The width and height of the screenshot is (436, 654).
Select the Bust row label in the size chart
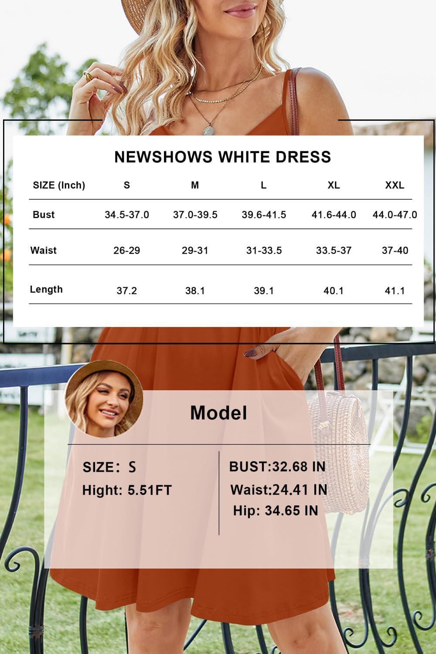point(44,215)
